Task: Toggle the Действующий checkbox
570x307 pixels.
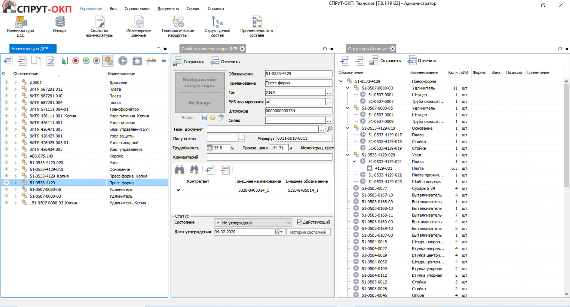Action: [x=300, y=222]
